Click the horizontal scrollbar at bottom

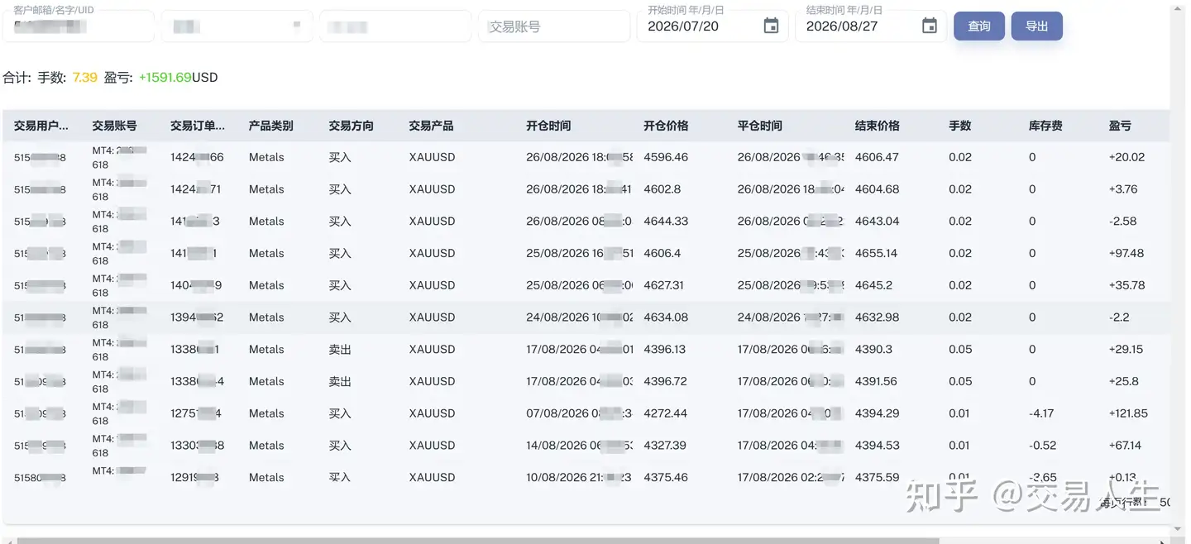click(477, 541)
